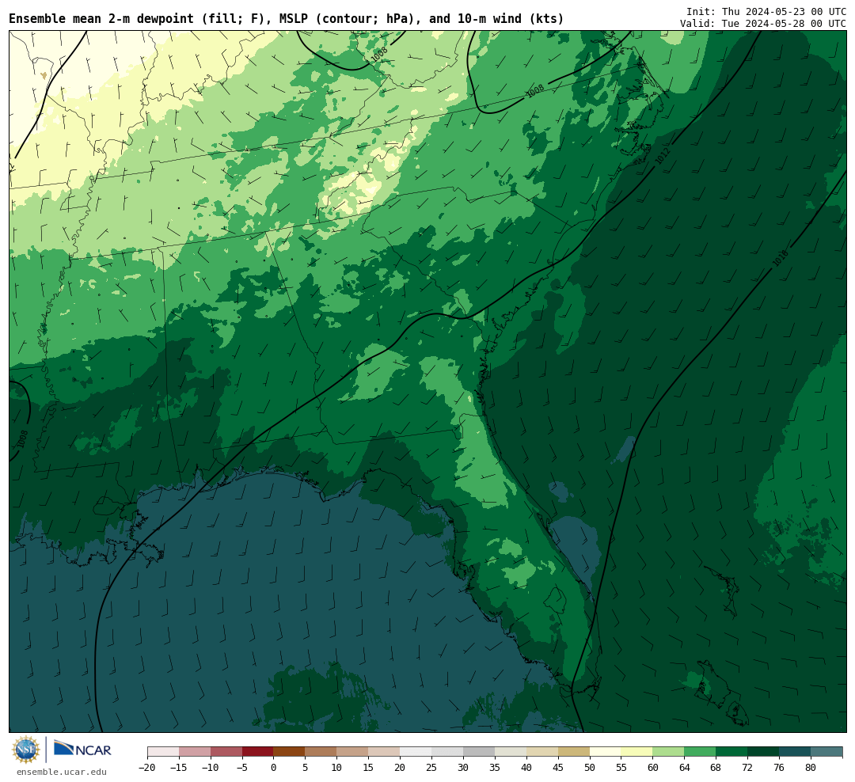The image size is (855, 782).
Task: Pick the pale yellow swatch between 50 and 55
Action: point(606,752)
